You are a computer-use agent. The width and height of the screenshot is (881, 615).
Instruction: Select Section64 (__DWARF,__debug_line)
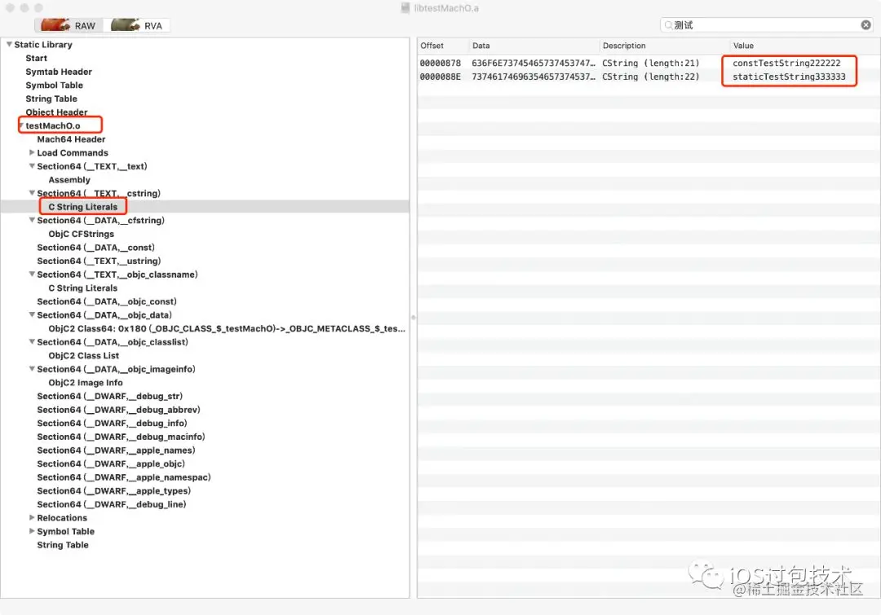click(x=111, y=504)
